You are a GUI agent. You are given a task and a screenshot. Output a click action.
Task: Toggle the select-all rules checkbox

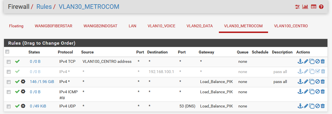coord(7,52)
